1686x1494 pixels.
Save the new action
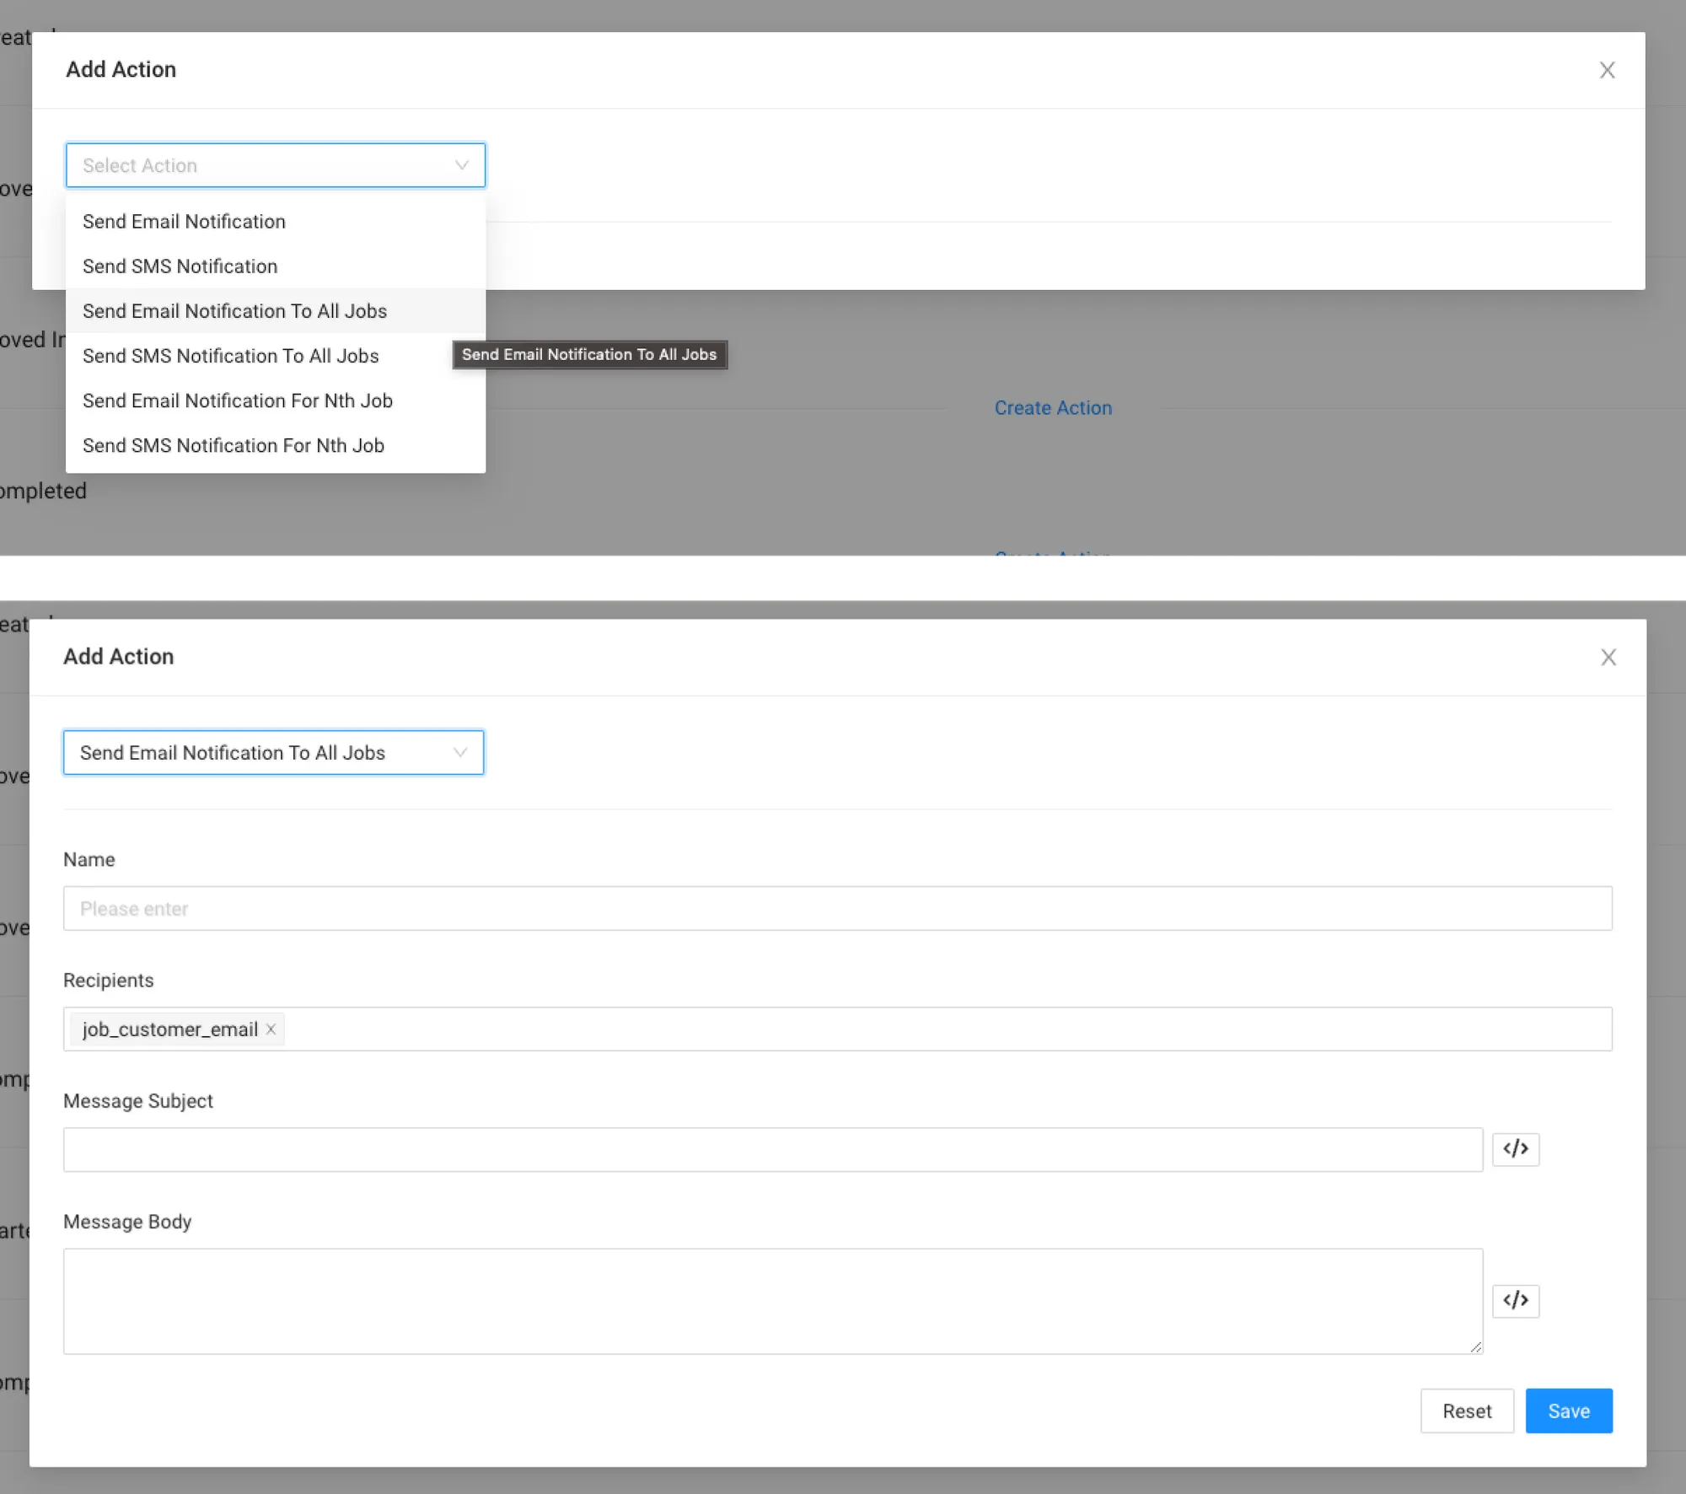[x=1568, y=1411]
